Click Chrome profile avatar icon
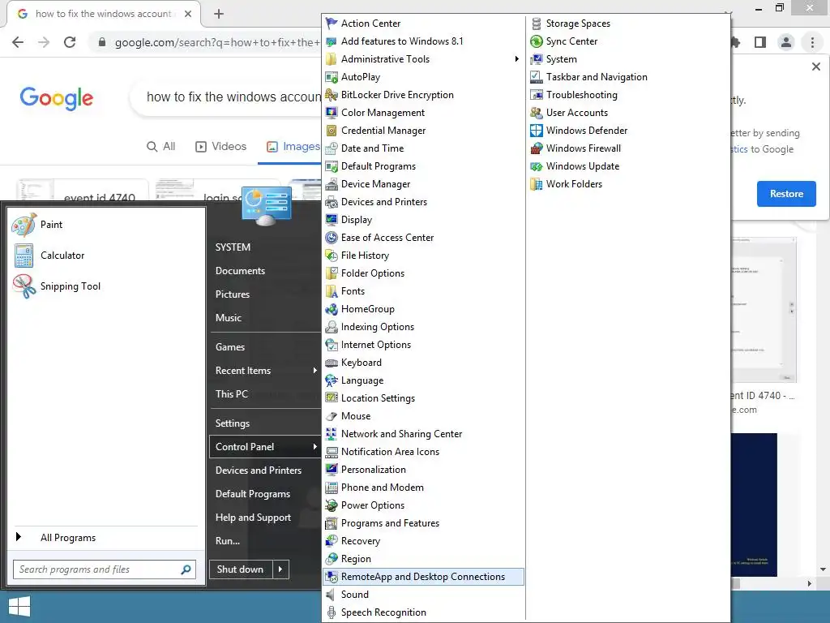This screenshot has height=623, width=830. (x=786, y=42)
